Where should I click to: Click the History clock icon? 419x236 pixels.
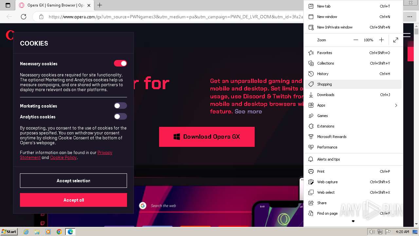(311, 74)
